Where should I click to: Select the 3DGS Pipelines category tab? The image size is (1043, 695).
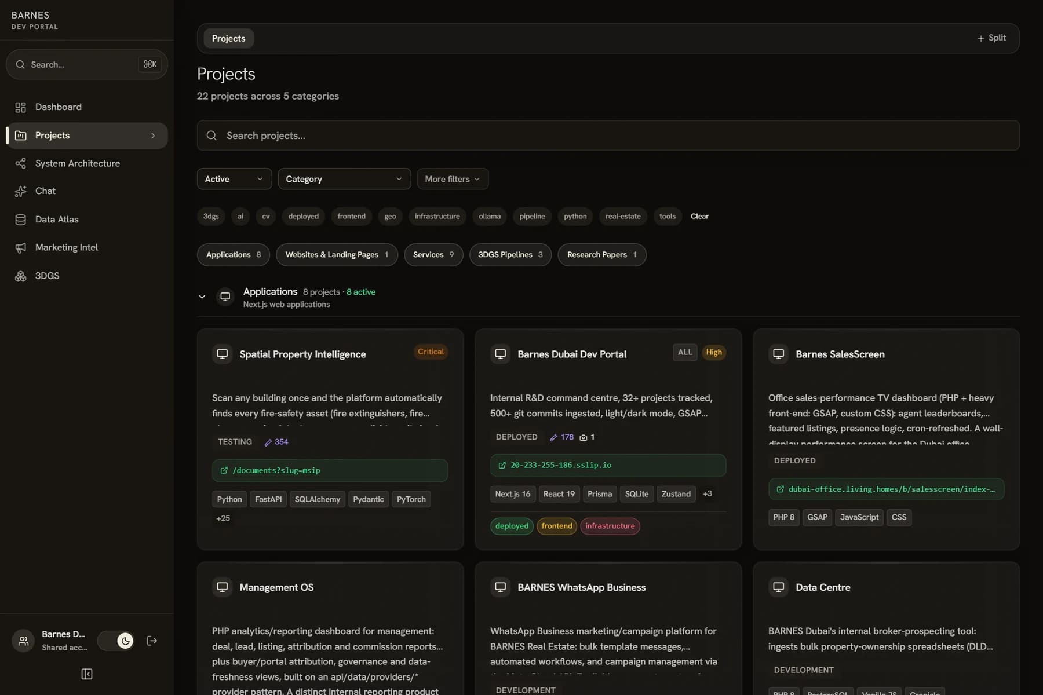coord(510,255)
